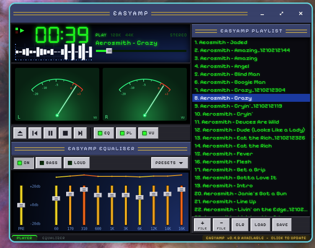315x248 pixels.
Task: Click the 60 Hz band slider handle
Action: tap(56, 199)
